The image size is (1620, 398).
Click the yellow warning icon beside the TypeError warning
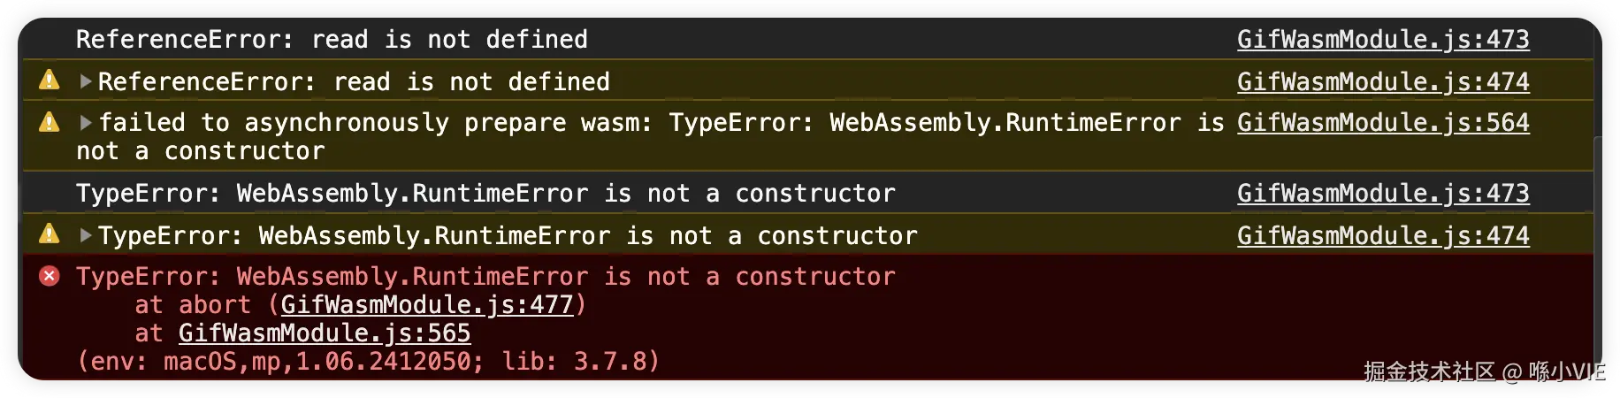[50, 234]
